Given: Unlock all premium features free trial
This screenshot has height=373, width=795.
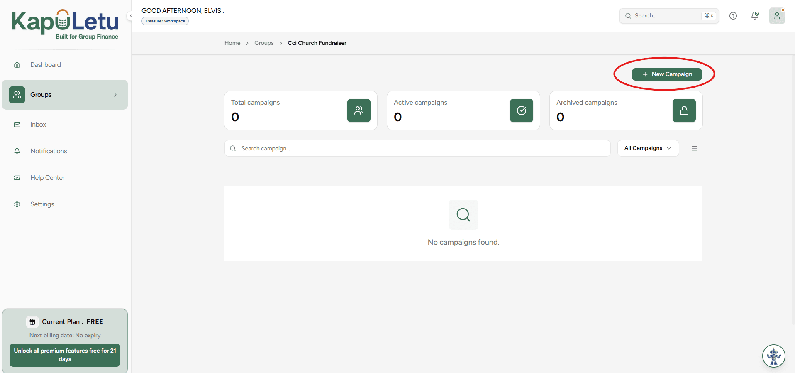Looking at the screenshot, I should [x=65, y=355].
